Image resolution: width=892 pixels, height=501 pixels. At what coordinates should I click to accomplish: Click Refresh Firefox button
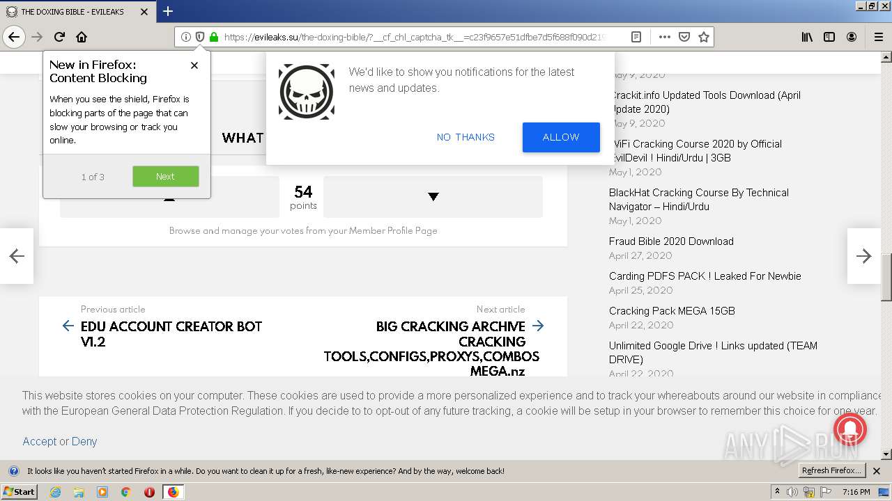(x=832, y=470)
